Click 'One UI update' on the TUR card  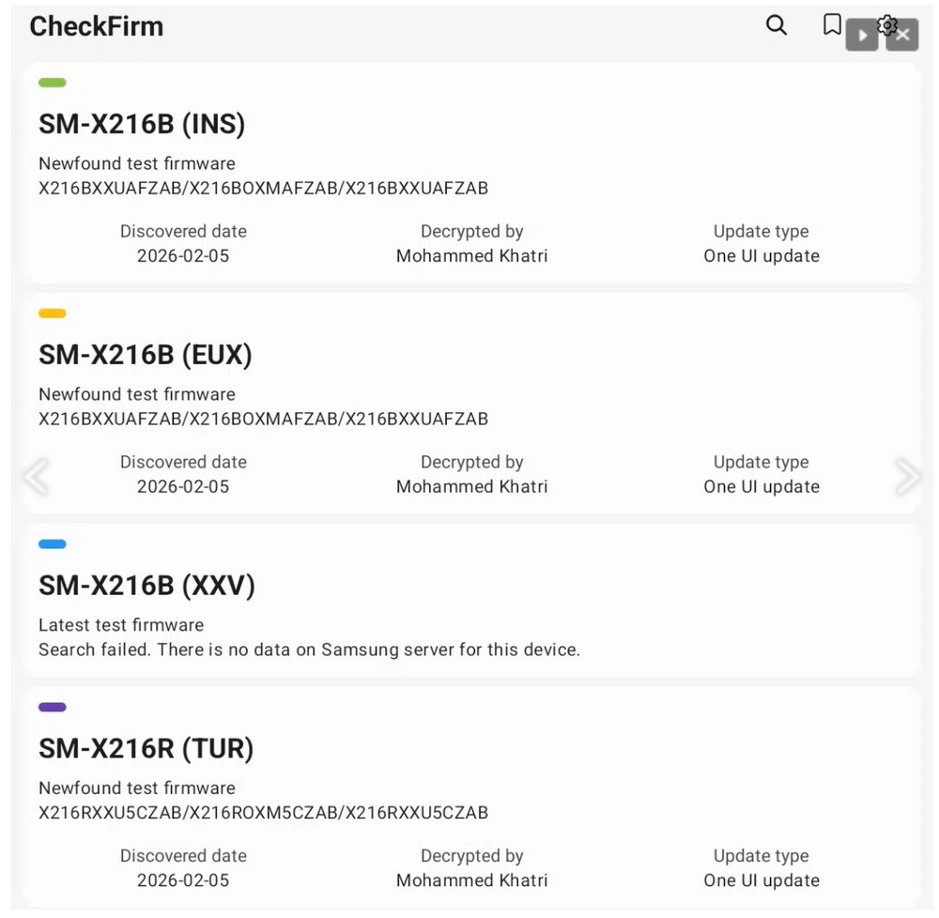pos(761,880)
